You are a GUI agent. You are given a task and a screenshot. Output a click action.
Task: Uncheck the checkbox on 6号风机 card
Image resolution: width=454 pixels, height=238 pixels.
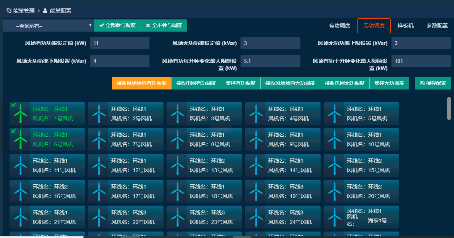click(13, 131)
